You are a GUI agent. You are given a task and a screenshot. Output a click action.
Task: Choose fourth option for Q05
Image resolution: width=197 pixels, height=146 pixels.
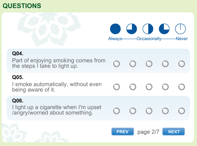pyautogui.click(x=165, y=87)
